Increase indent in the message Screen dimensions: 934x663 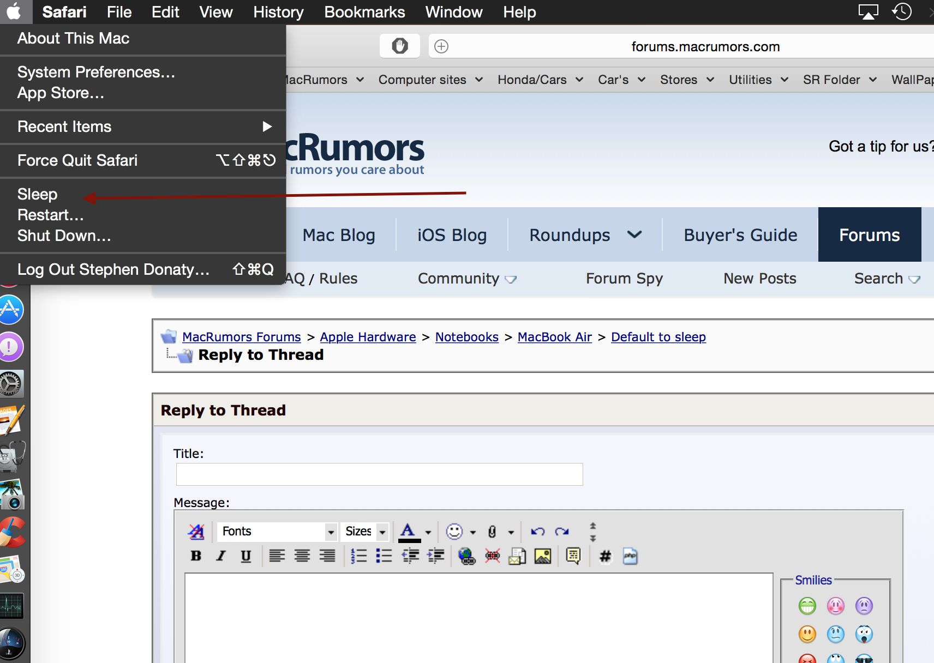[x=436, y=556]
